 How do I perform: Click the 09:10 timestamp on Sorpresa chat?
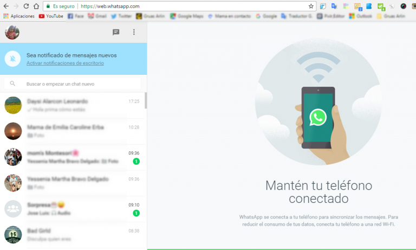(134, 205)
